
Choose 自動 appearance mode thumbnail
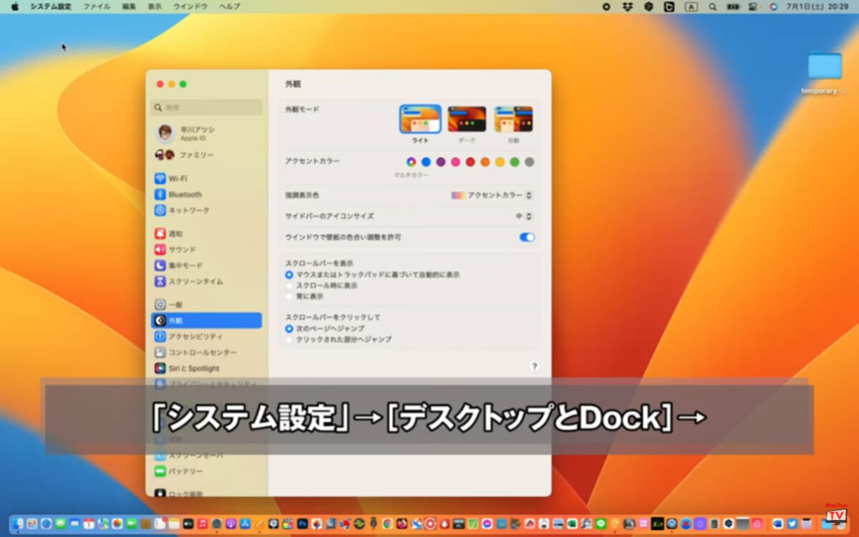coord(513,119)
